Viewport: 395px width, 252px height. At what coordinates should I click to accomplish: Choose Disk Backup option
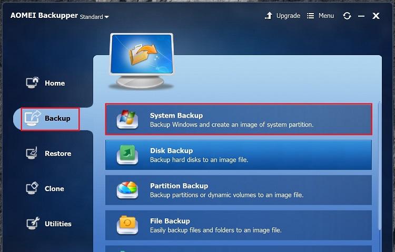pyautogui.click(x=238, y=155)
